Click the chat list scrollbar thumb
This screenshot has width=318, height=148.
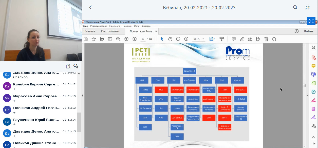coord(79,122)
